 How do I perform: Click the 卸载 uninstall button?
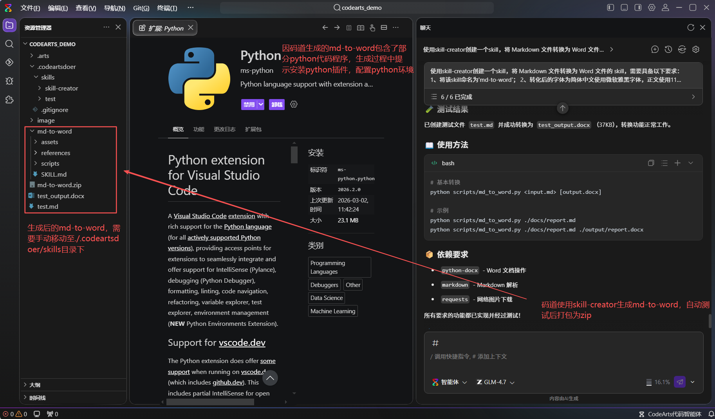point(277,105)
